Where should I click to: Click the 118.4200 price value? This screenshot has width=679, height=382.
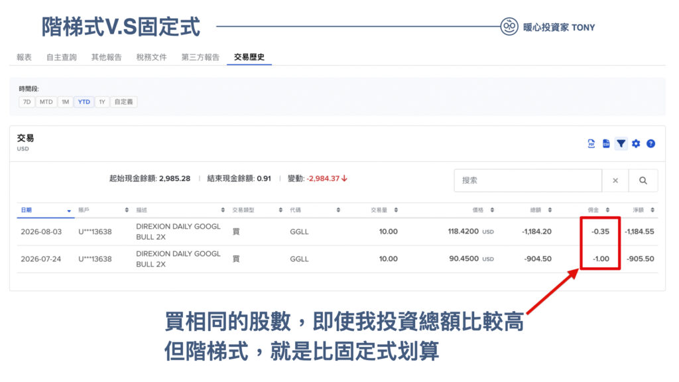pos(463,231)
